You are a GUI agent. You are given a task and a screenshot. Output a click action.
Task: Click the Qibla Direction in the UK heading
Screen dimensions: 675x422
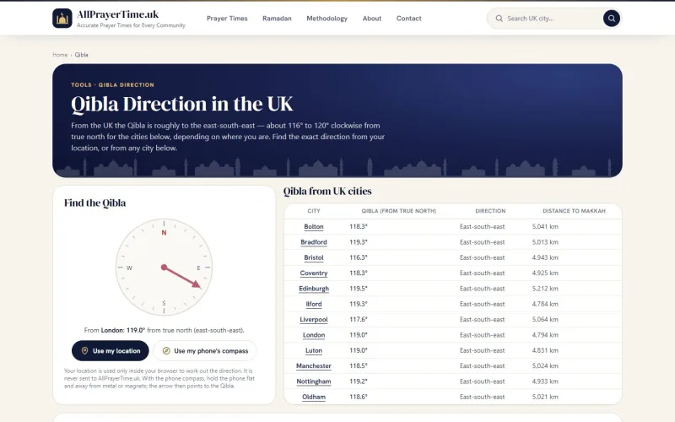click(181, 104)
